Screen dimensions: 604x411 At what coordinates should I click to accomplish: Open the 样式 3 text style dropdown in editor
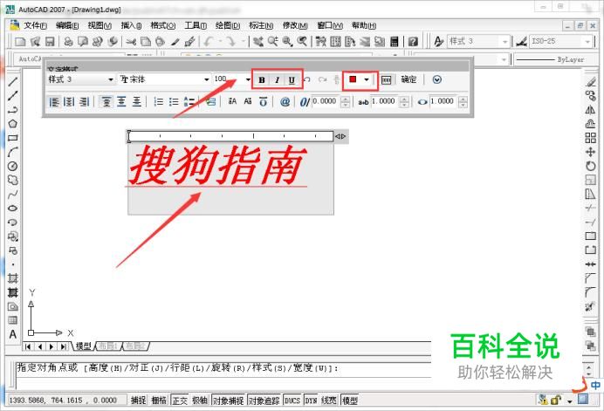pyautogui.click(x=111, y=79)
